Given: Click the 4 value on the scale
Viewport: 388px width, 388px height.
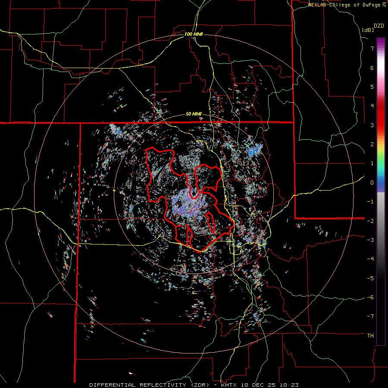Looking at the screenshot, I should click(372, 106).
